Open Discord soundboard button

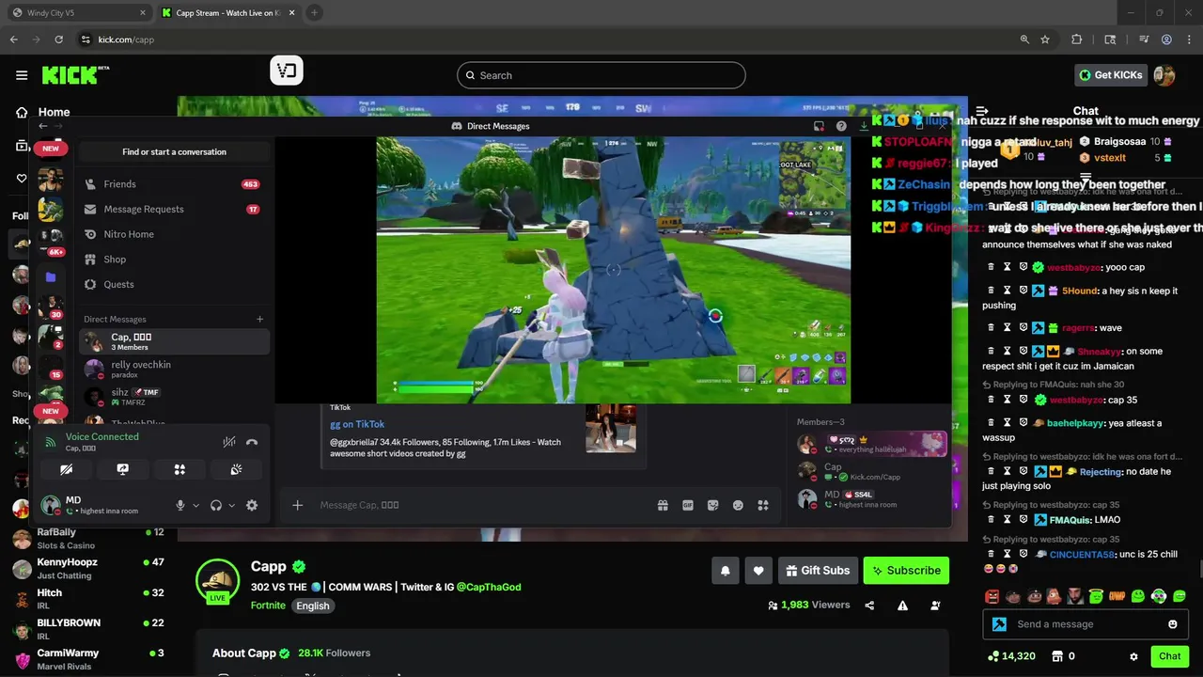[236, 469]
